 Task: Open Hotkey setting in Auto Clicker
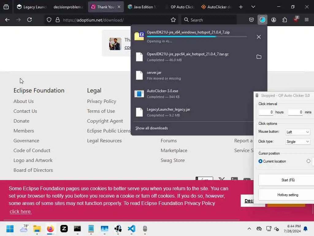[288, 195]
